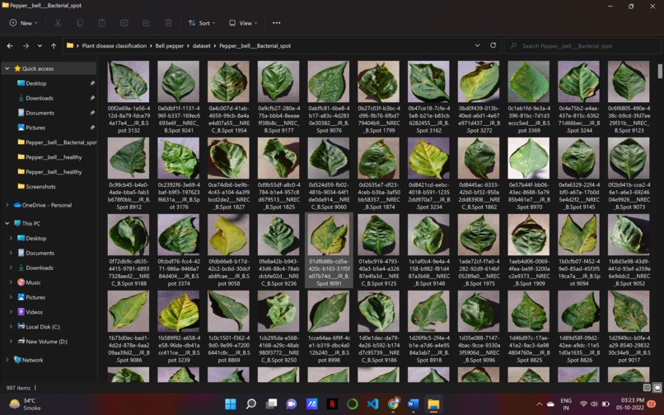Click File Explorer icon on the taskbar
Viewport: 664px width, 415px height.
[x=433, y=404]
